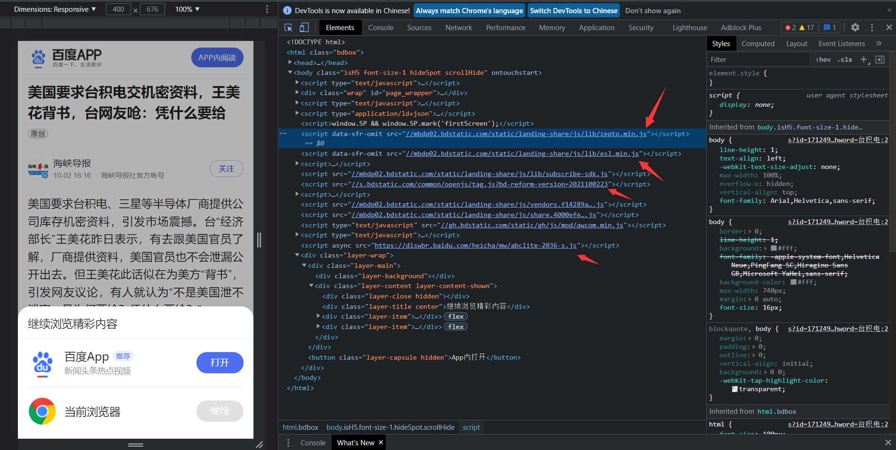Click Always match Chrome's language button
This screenshot has height=450, width=896.
(x=469, y=11)
